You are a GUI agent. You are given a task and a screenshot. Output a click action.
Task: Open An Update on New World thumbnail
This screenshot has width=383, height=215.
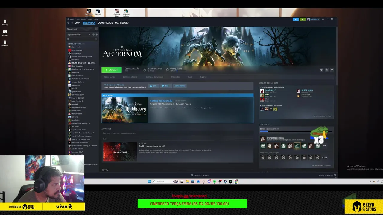120,152
